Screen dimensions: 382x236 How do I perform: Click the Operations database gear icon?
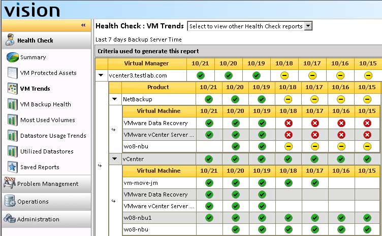10,201
